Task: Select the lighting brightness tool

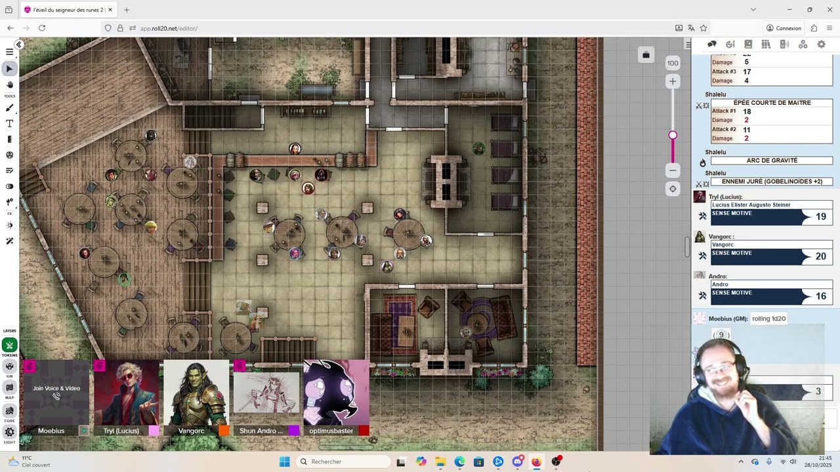Action: tap(10, 225)
